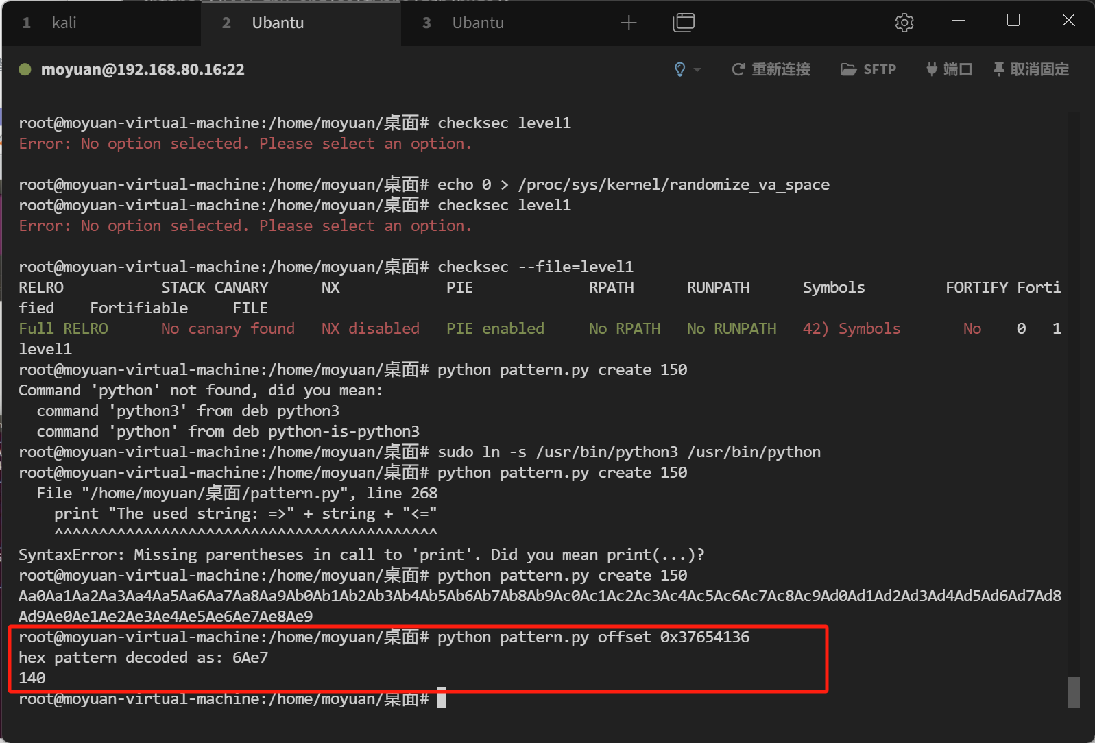This screenshot has width=1095, height=743.
Task: Select the second Ubantu tab
Action: (x=277, y=23)
